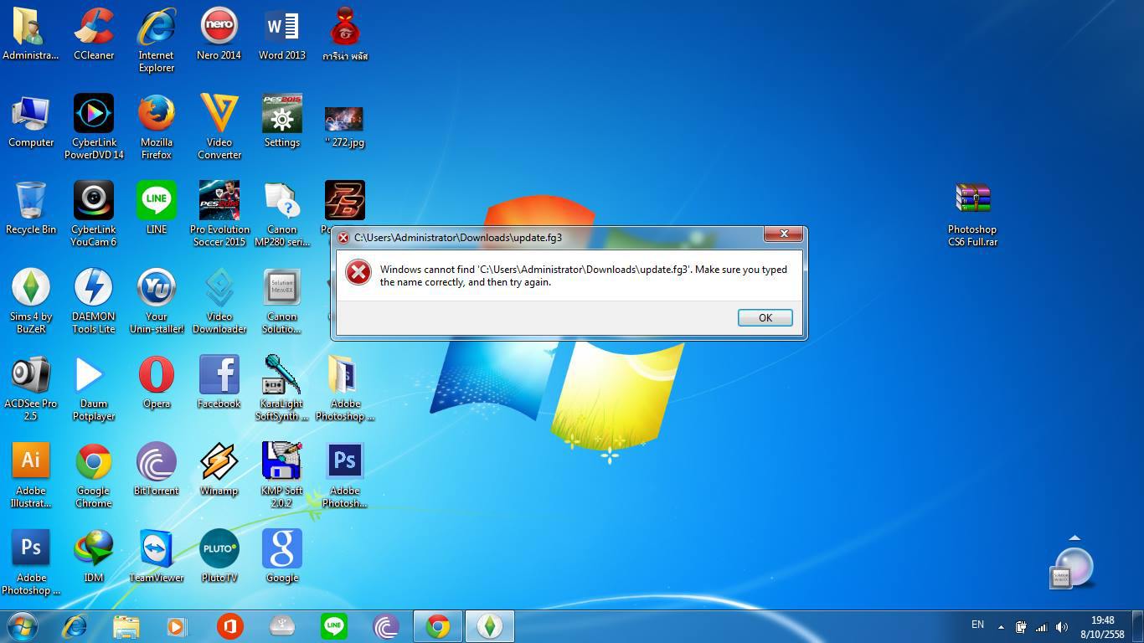Select CyberLink YouCam 6 icon
Screen dimensions: 1144x643
pyautogui.click(x=94, y=214)
